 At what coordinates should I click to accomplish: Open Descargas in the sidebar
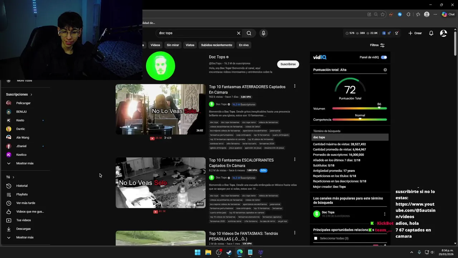[x=25, y=229]
